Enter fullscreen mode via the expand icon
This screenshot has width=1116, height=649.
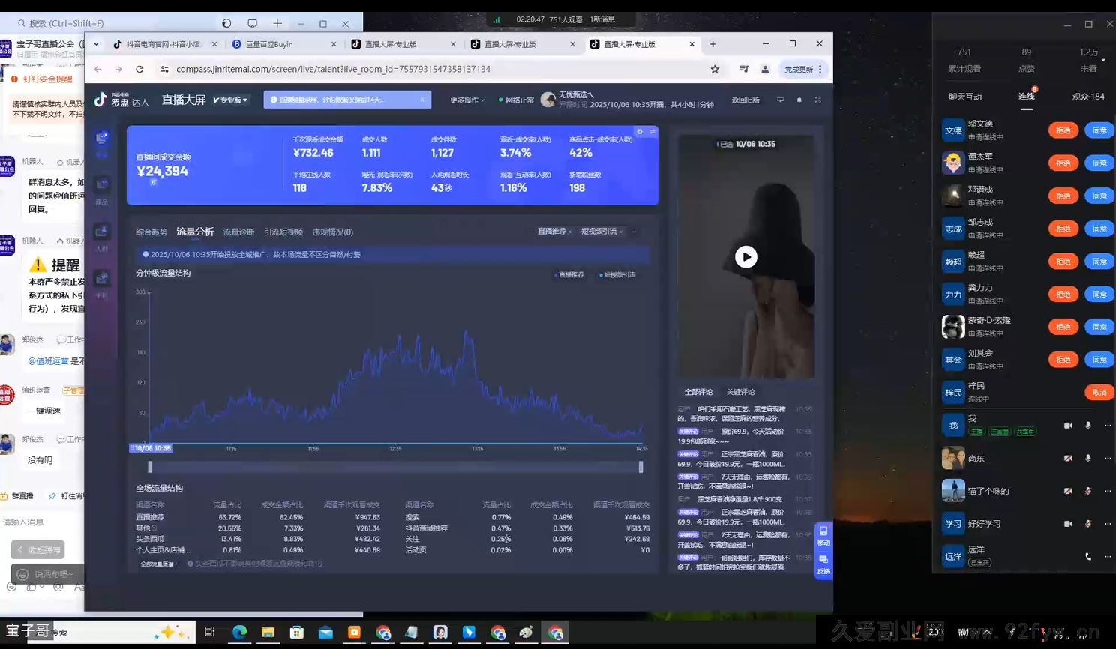[x=817, y=100]
